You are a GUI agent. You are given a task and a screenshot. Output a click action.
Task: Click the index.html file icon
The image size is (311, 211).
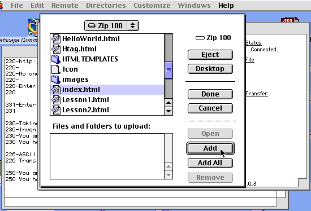point(56,90)
